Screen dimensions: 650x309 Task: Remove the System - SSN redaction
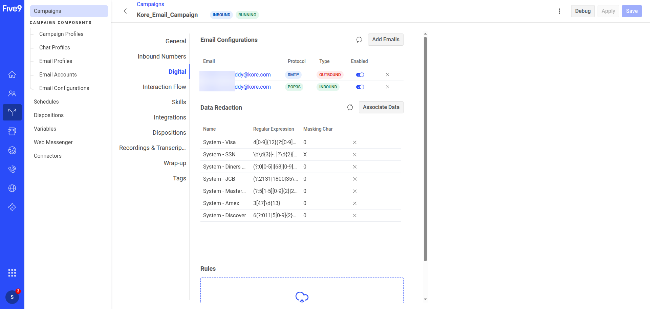tap(355, 155)
